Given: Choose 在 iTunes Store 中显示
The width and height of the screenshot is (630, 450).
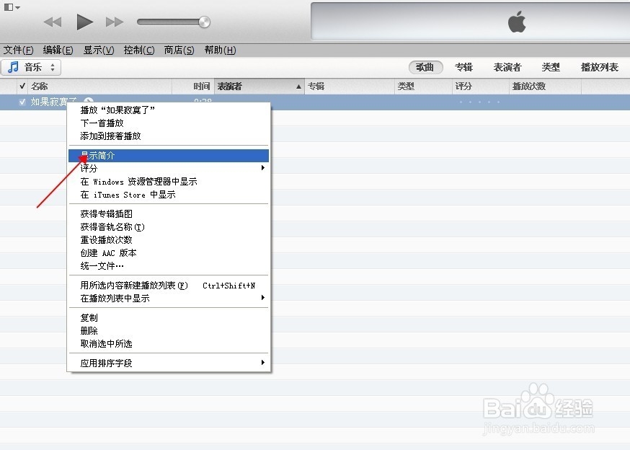Looking at the screenshot, I should [x=169, y=195].
